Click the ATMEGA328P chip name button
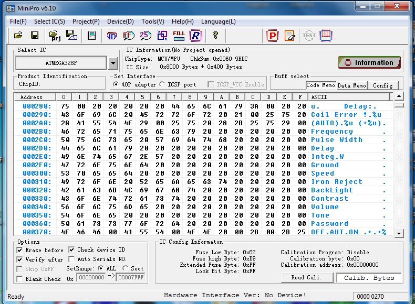The image size is (415, 304). 61,63
